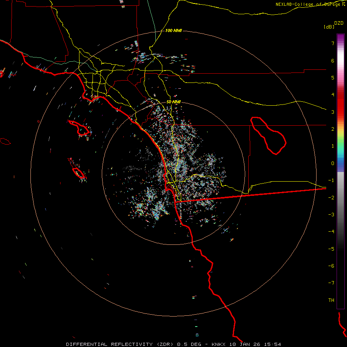Click the 7 dB tick label on scale
Image resolution: width=347 pixels, height=347 pixels.
pos(333,43)
